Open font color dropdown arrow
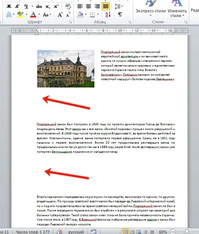Screen dimensions: 199x234 (x=39, y=15)
